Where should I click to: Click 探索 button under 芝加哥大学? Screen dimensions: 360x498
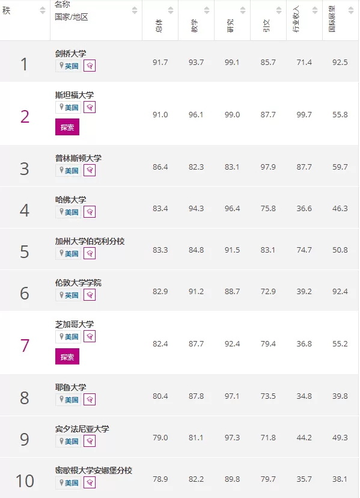(67, 357)
